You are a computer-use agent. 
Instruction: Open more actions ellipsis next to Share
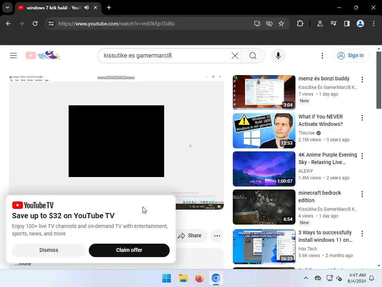217,236
